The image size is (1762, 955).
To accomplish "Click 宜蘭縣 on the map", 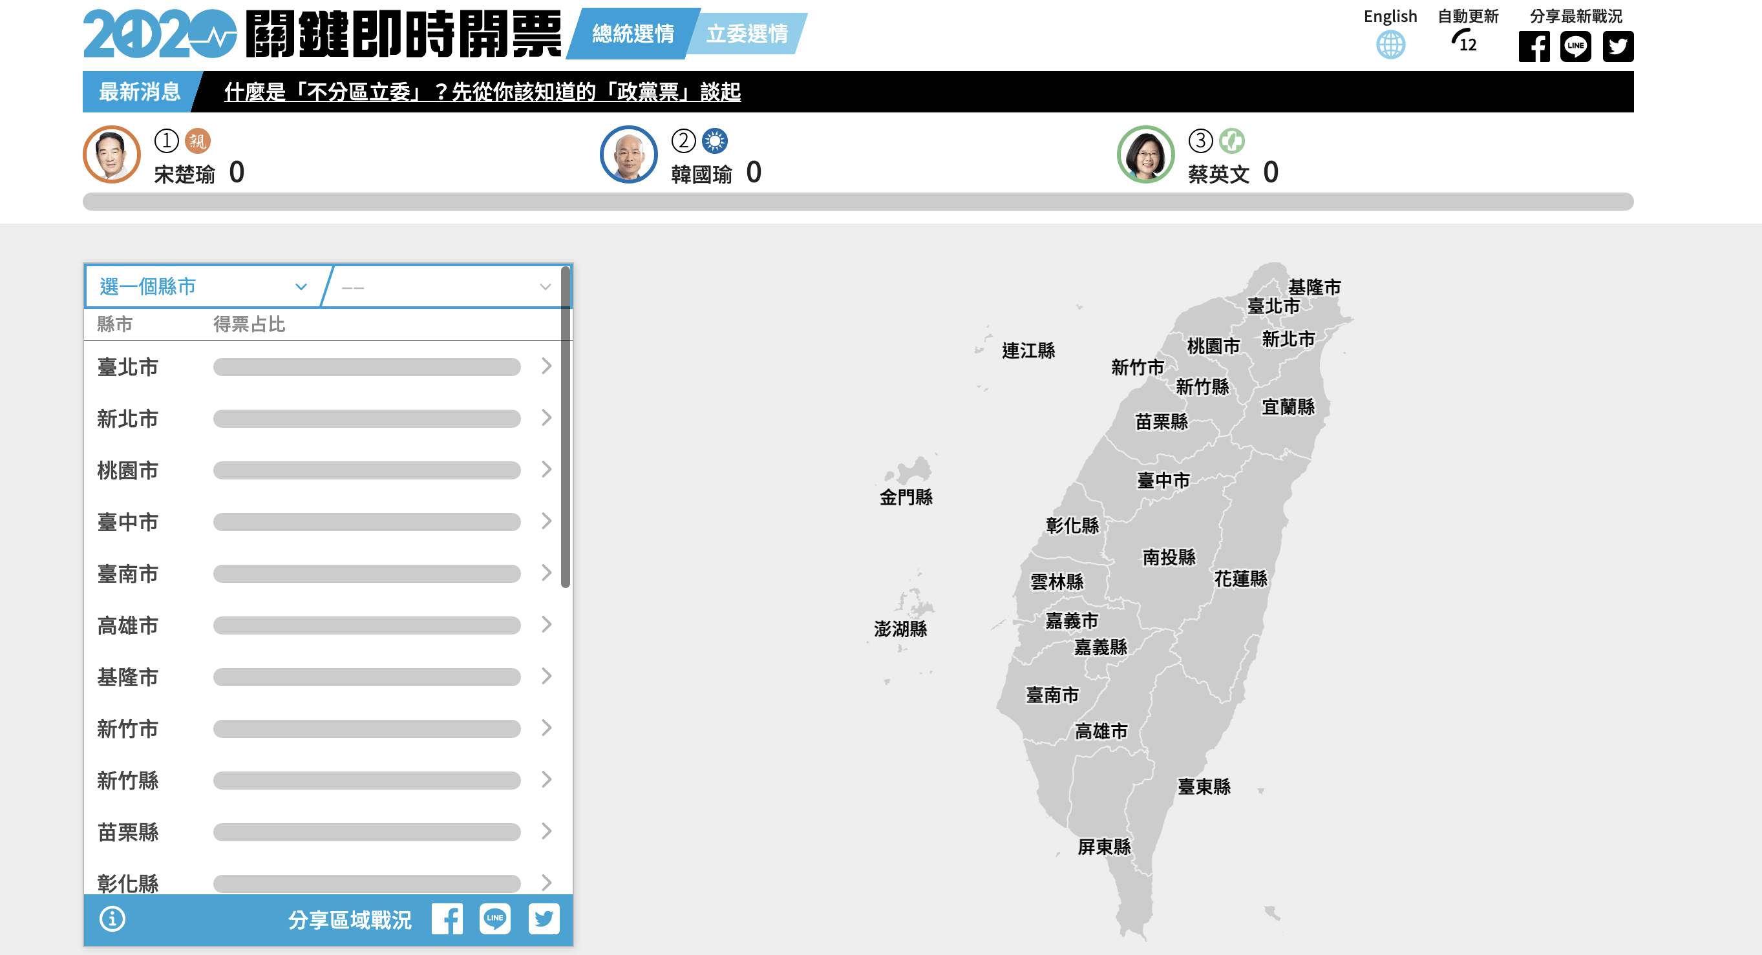I will pyautogui.click(x=1288, y=406).
